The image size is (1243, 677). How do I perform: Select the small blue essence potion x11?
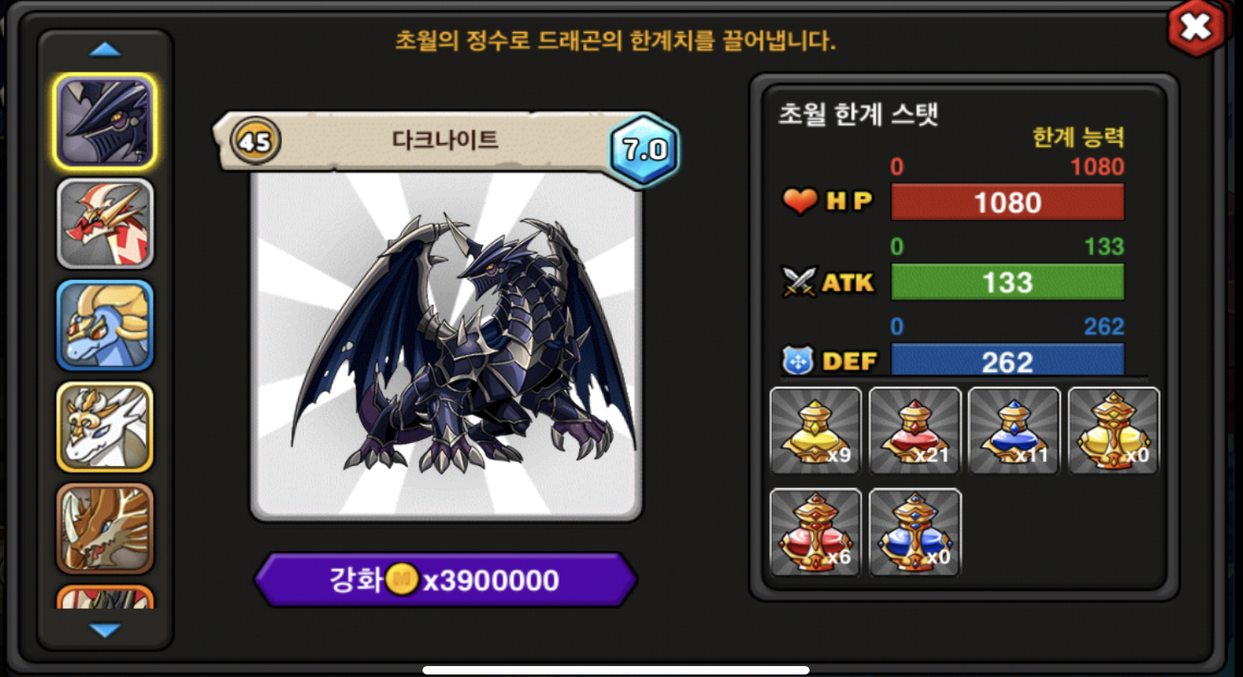(1014, 431)
